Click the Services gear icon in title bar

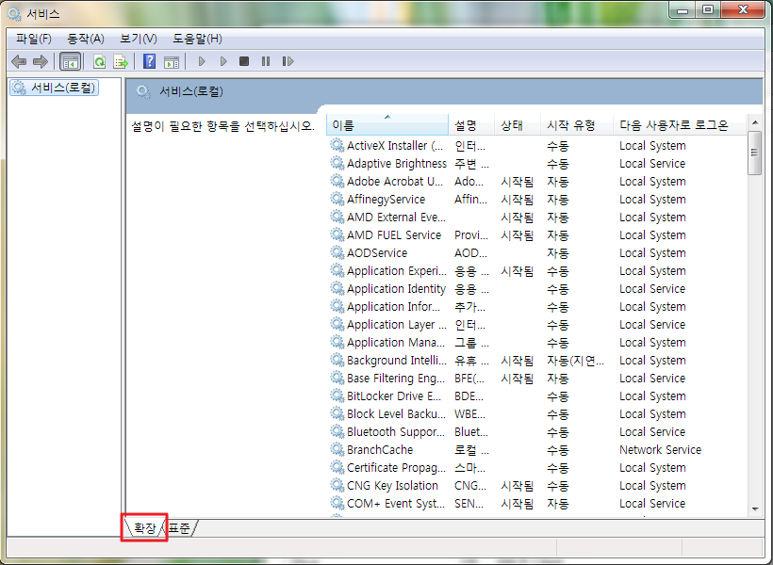pyautogui.click(x=14, y=14)
